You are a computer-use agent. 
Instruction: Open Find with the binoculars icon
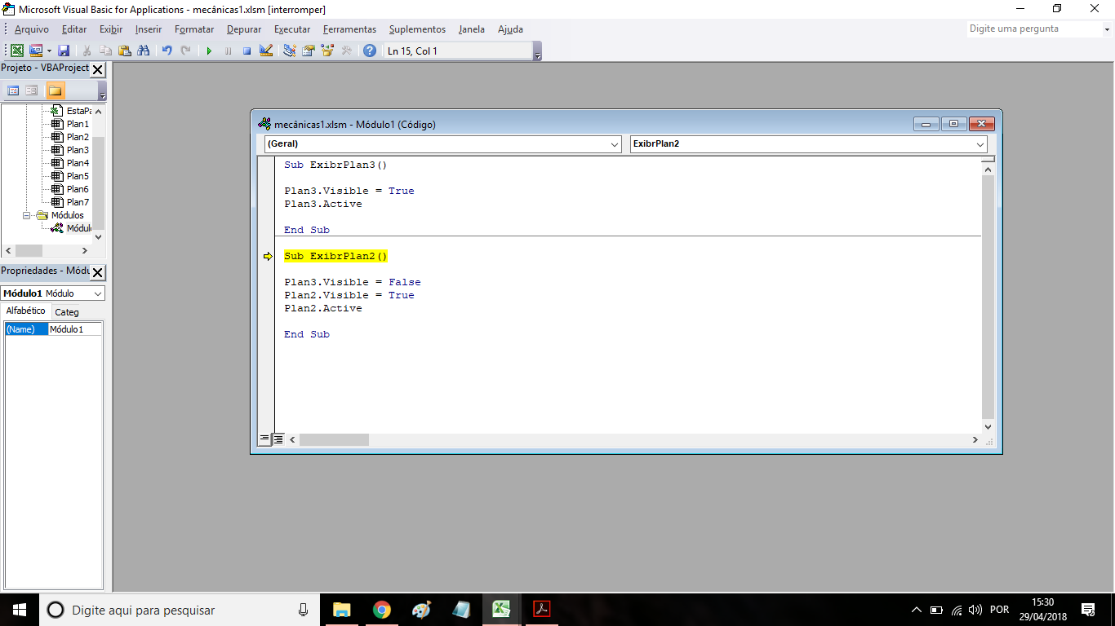[144, 51]
